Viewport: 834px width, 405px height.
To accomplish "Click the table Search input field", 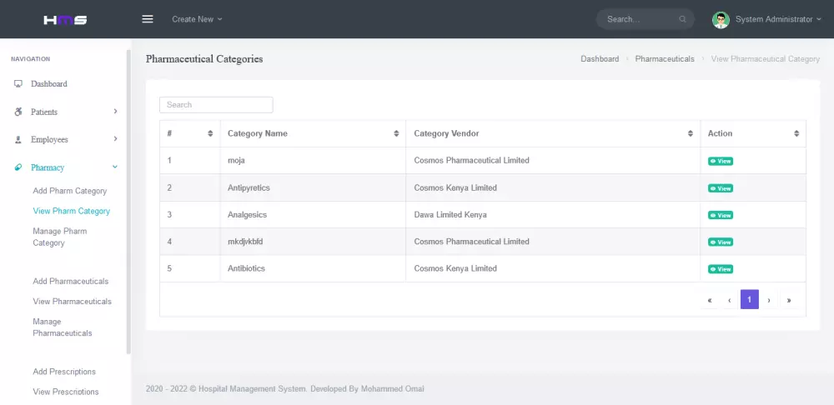I will pos(216,105).
